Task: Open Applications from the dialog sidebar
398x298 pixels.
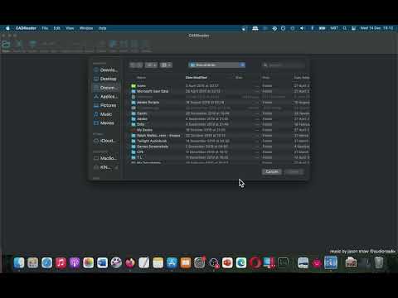Action: pyautogui.click(x=106, y=97)
